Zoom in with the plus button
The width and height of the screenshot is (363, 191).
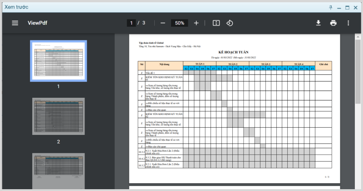pos(196,23)
